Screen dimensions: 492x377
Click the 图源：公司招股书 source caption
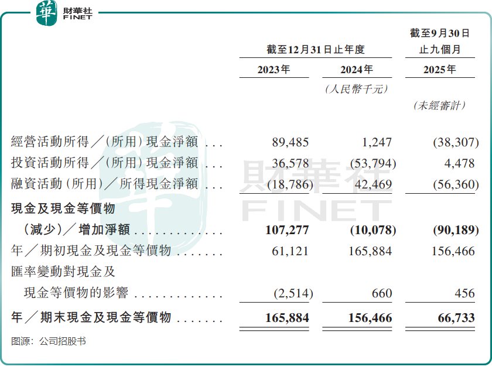coord(49,341)
